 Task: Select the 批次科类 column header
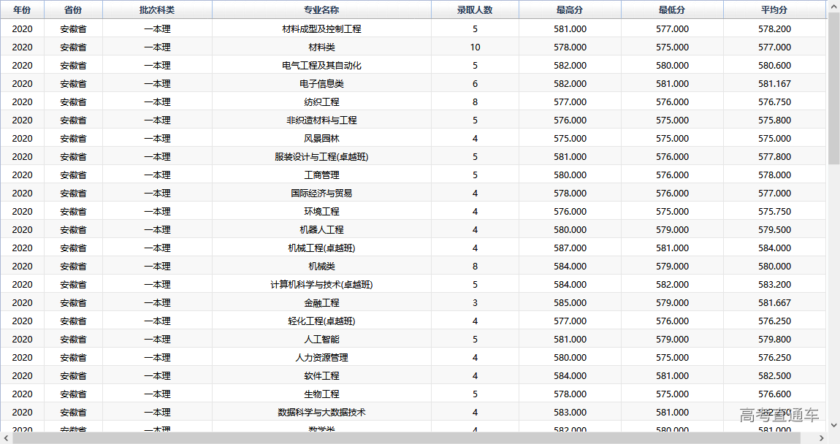tap(157, 10)
